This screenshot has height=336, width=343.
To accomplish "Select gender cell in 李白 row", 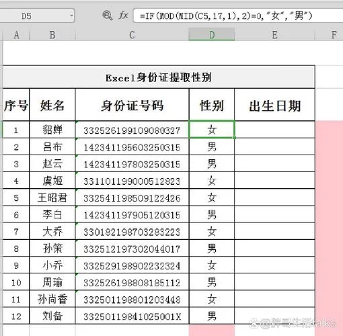I will (x=212, y=214).
